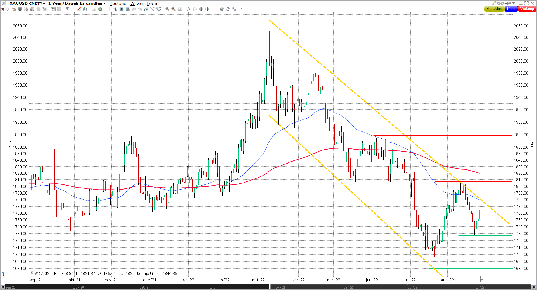Viewport: 537px width, 290px height.
Task: Click the scroll left arrow on time scrollbar
Action: coord(3,287)
